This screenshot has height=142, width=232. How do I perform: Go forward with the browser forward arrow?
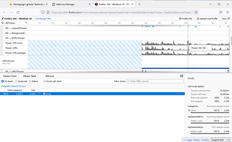coord(11,12)
